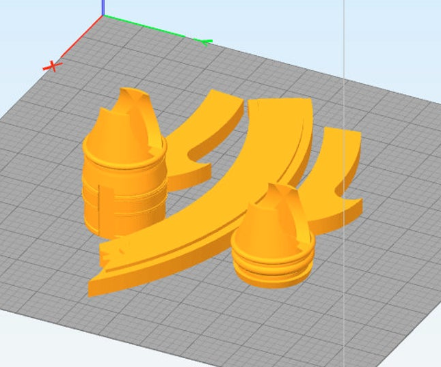Click the red X axis line
Image resolution: width=441 pixels, height=367 pixels.
(x=79, y=41)
